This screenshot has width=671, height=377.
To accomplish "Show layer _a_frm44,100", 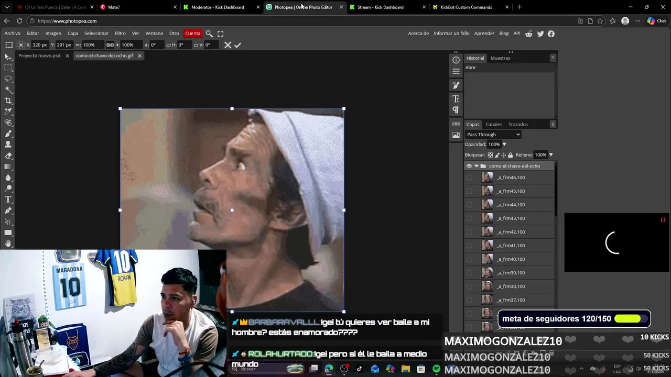I will [469, 205].
